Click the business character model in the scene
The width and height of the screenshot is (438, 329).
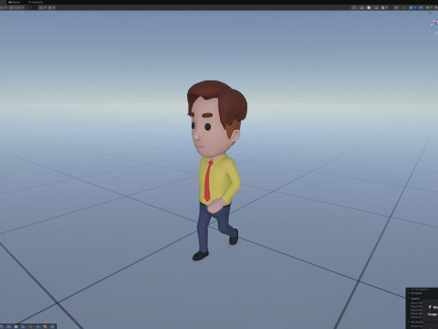click(216, 171)
